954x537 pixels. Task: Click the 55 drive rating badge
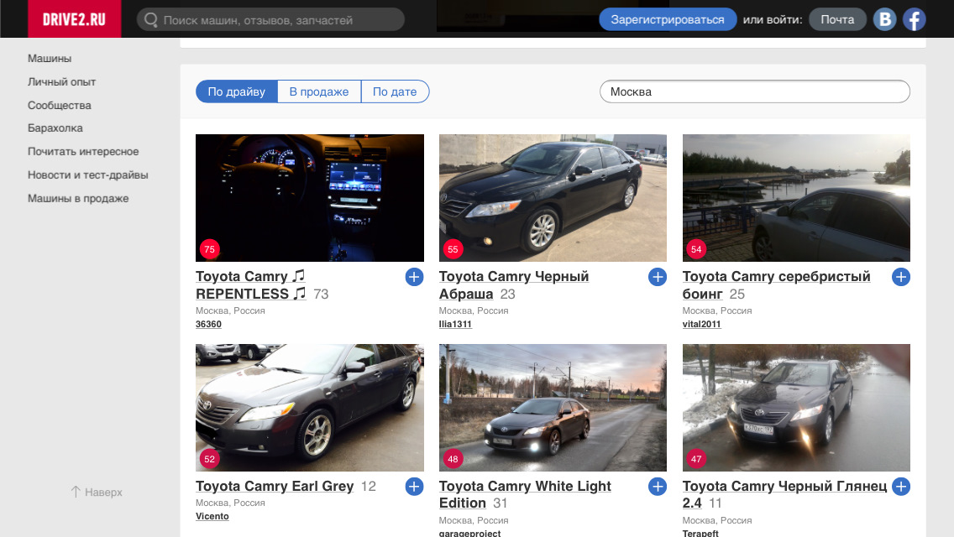453,248
